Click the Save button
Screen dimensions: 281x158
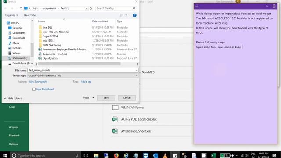(x=106, y=97)
